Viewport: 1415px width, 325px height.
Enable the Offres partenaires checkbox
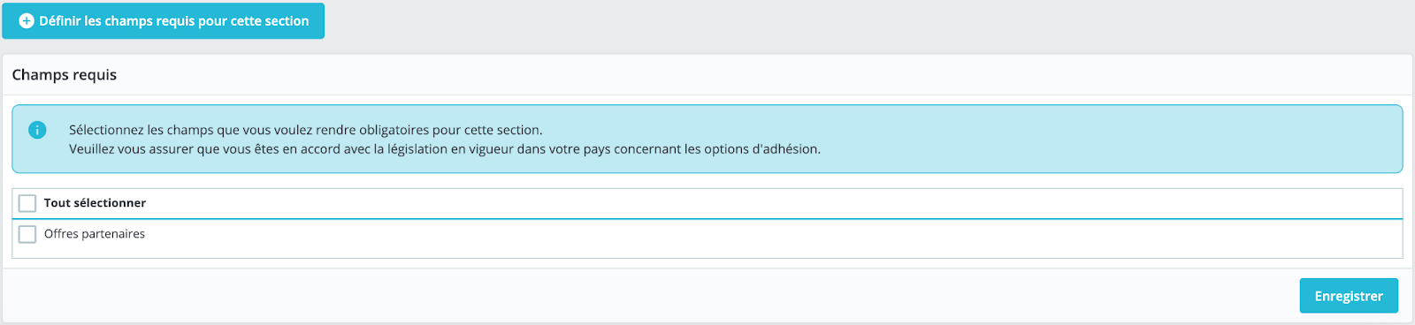pyautogui.click(x=27, y=234)
